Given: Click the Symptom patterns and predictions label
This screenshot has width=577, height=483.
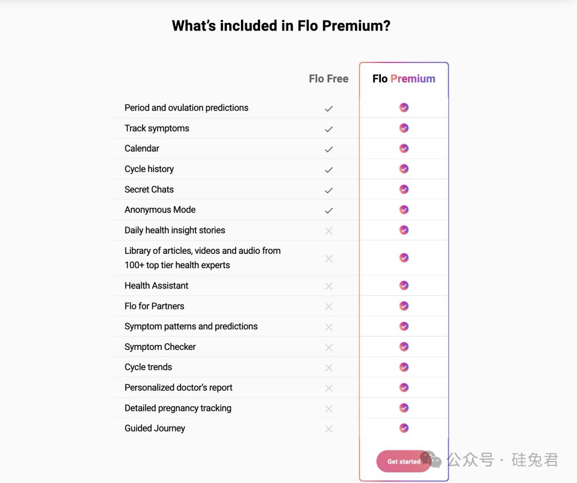Looking at the screenshot, I should [x=191, y=326].
